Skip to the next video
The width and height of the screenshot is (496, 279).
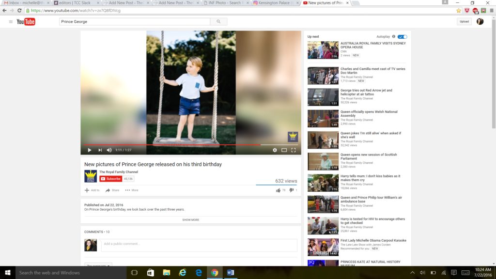click(100, 150)
